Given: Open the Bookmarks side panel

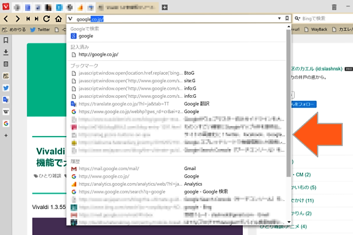Looking at the screenshot, I should 6,40.
